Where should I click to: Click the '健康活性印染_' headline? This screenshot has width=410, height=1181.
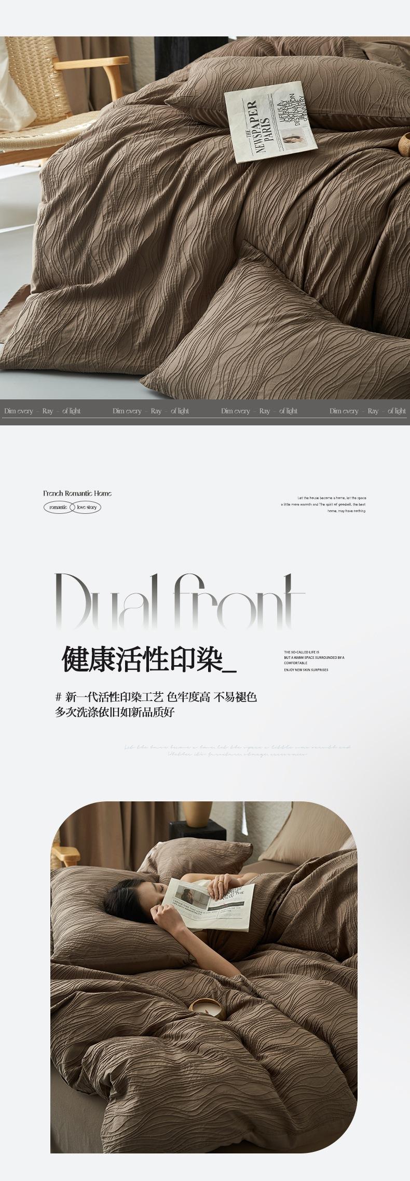(x=149, y=660)
